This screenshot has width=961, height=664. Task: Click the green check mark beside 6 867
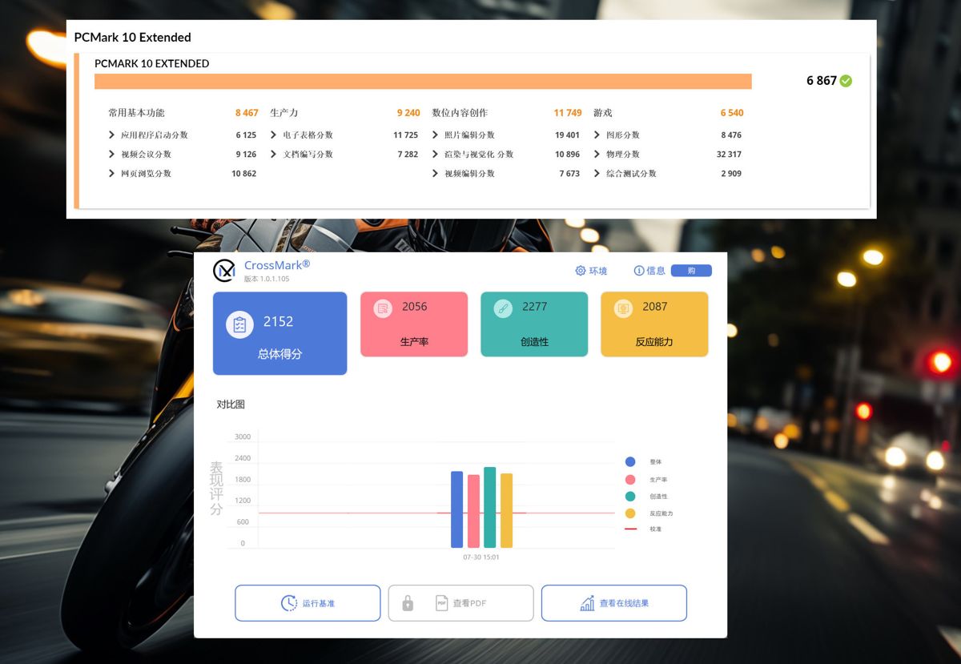tap(846, 81)
